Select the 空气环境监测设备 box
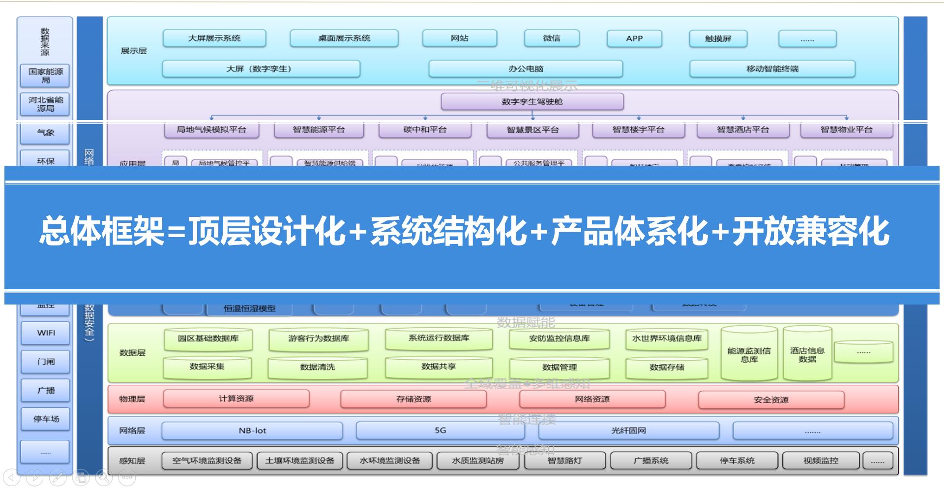 click(x=207, y=461)
